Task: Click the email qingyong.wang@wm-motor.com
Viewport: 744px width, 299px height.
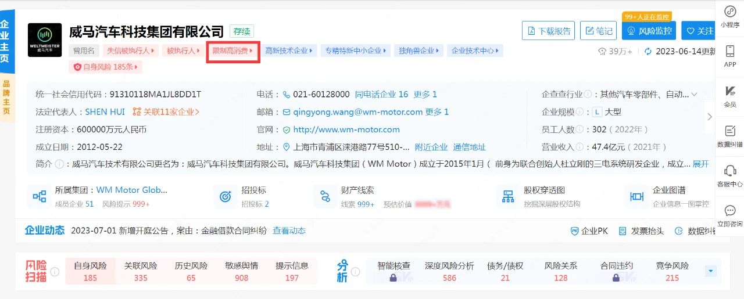Action: point(358,111)
